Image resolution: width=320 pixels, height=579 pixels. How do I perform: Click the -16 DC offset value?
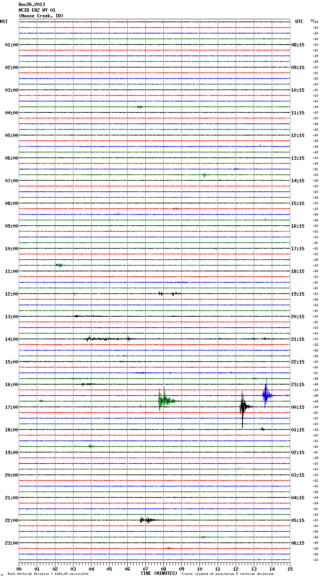tap(315, 362)
